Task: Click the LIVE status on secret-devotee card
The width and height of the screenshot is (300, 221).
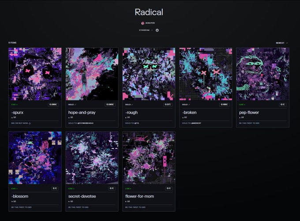Action: coord(71,188)
